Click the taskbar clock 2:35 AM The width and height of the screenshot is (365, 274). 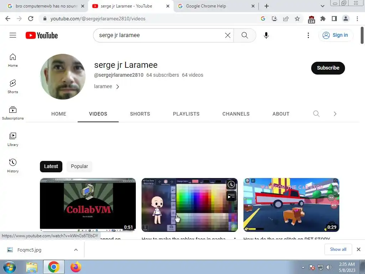point(347,267)
